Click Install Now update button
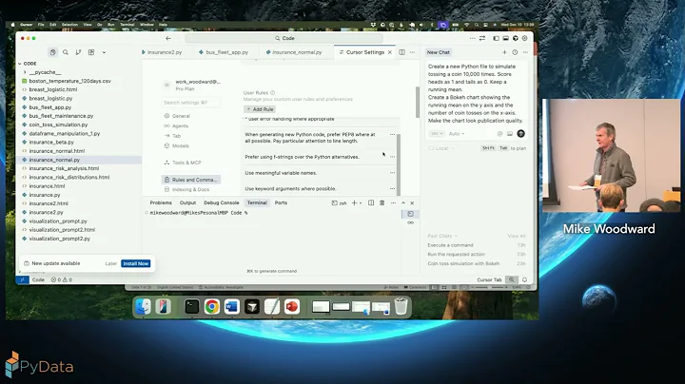Image resolution: width=685 pixels, height=384 pixels. [136, 263]
